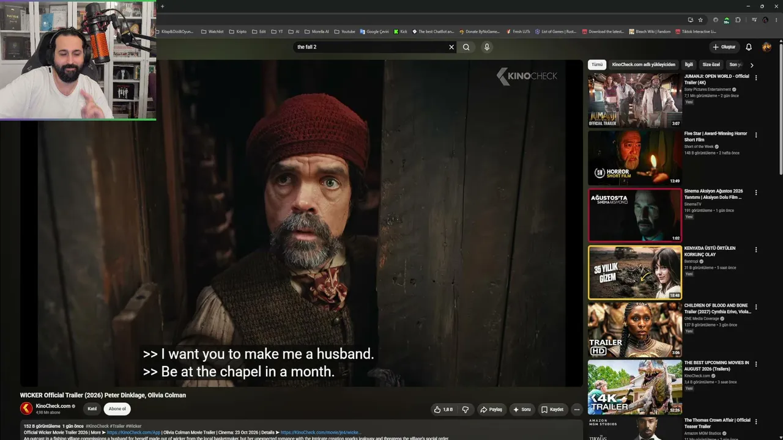Open Chrome's install app icon in address bar
The height and width of the screenshot is (440, 783).
coord(691,20)
